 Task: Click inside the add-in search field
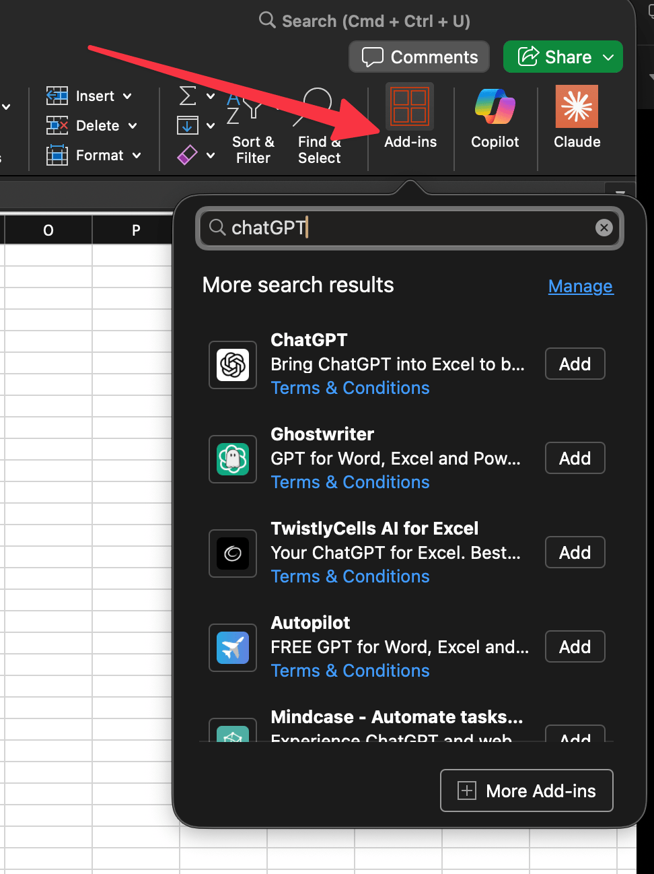[x=409, y=228]
